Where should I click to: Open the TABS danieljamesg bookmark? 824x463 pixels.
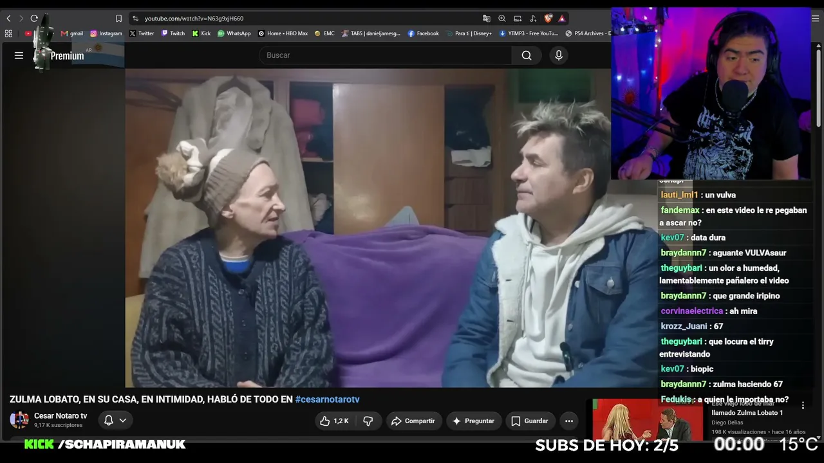[371, 33]
